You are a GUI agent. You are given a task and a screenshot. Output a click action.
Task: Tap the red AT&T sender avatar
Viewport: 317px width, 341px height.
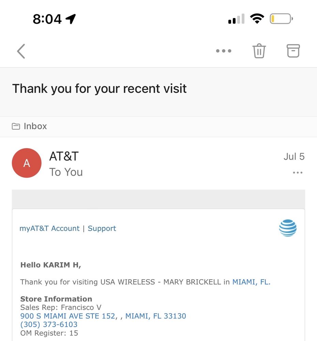tap(27, 163)
